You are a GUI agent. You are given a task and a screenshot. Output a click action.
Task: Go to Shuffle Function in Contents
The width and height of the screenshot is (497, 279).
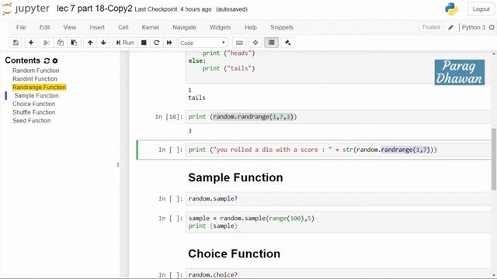[x=34, y=112]
